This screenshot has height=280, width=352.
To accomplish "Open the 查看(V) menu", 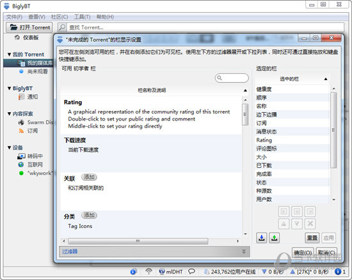I will 36,17.
